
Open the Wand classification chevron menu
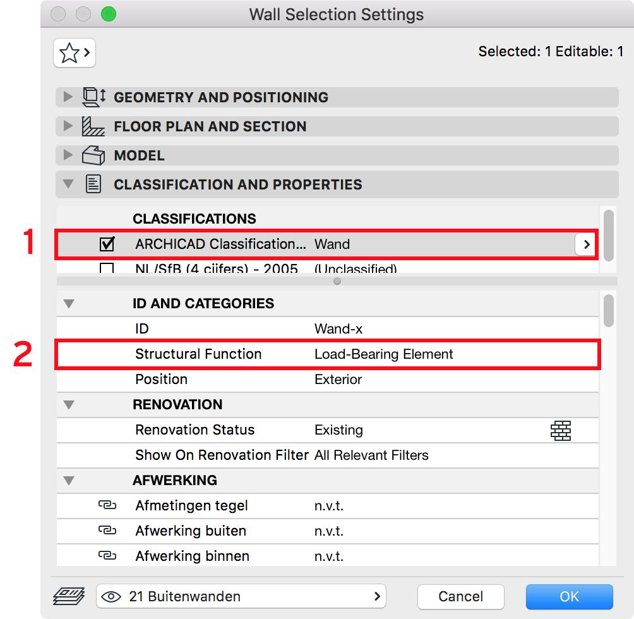point(586,244)
